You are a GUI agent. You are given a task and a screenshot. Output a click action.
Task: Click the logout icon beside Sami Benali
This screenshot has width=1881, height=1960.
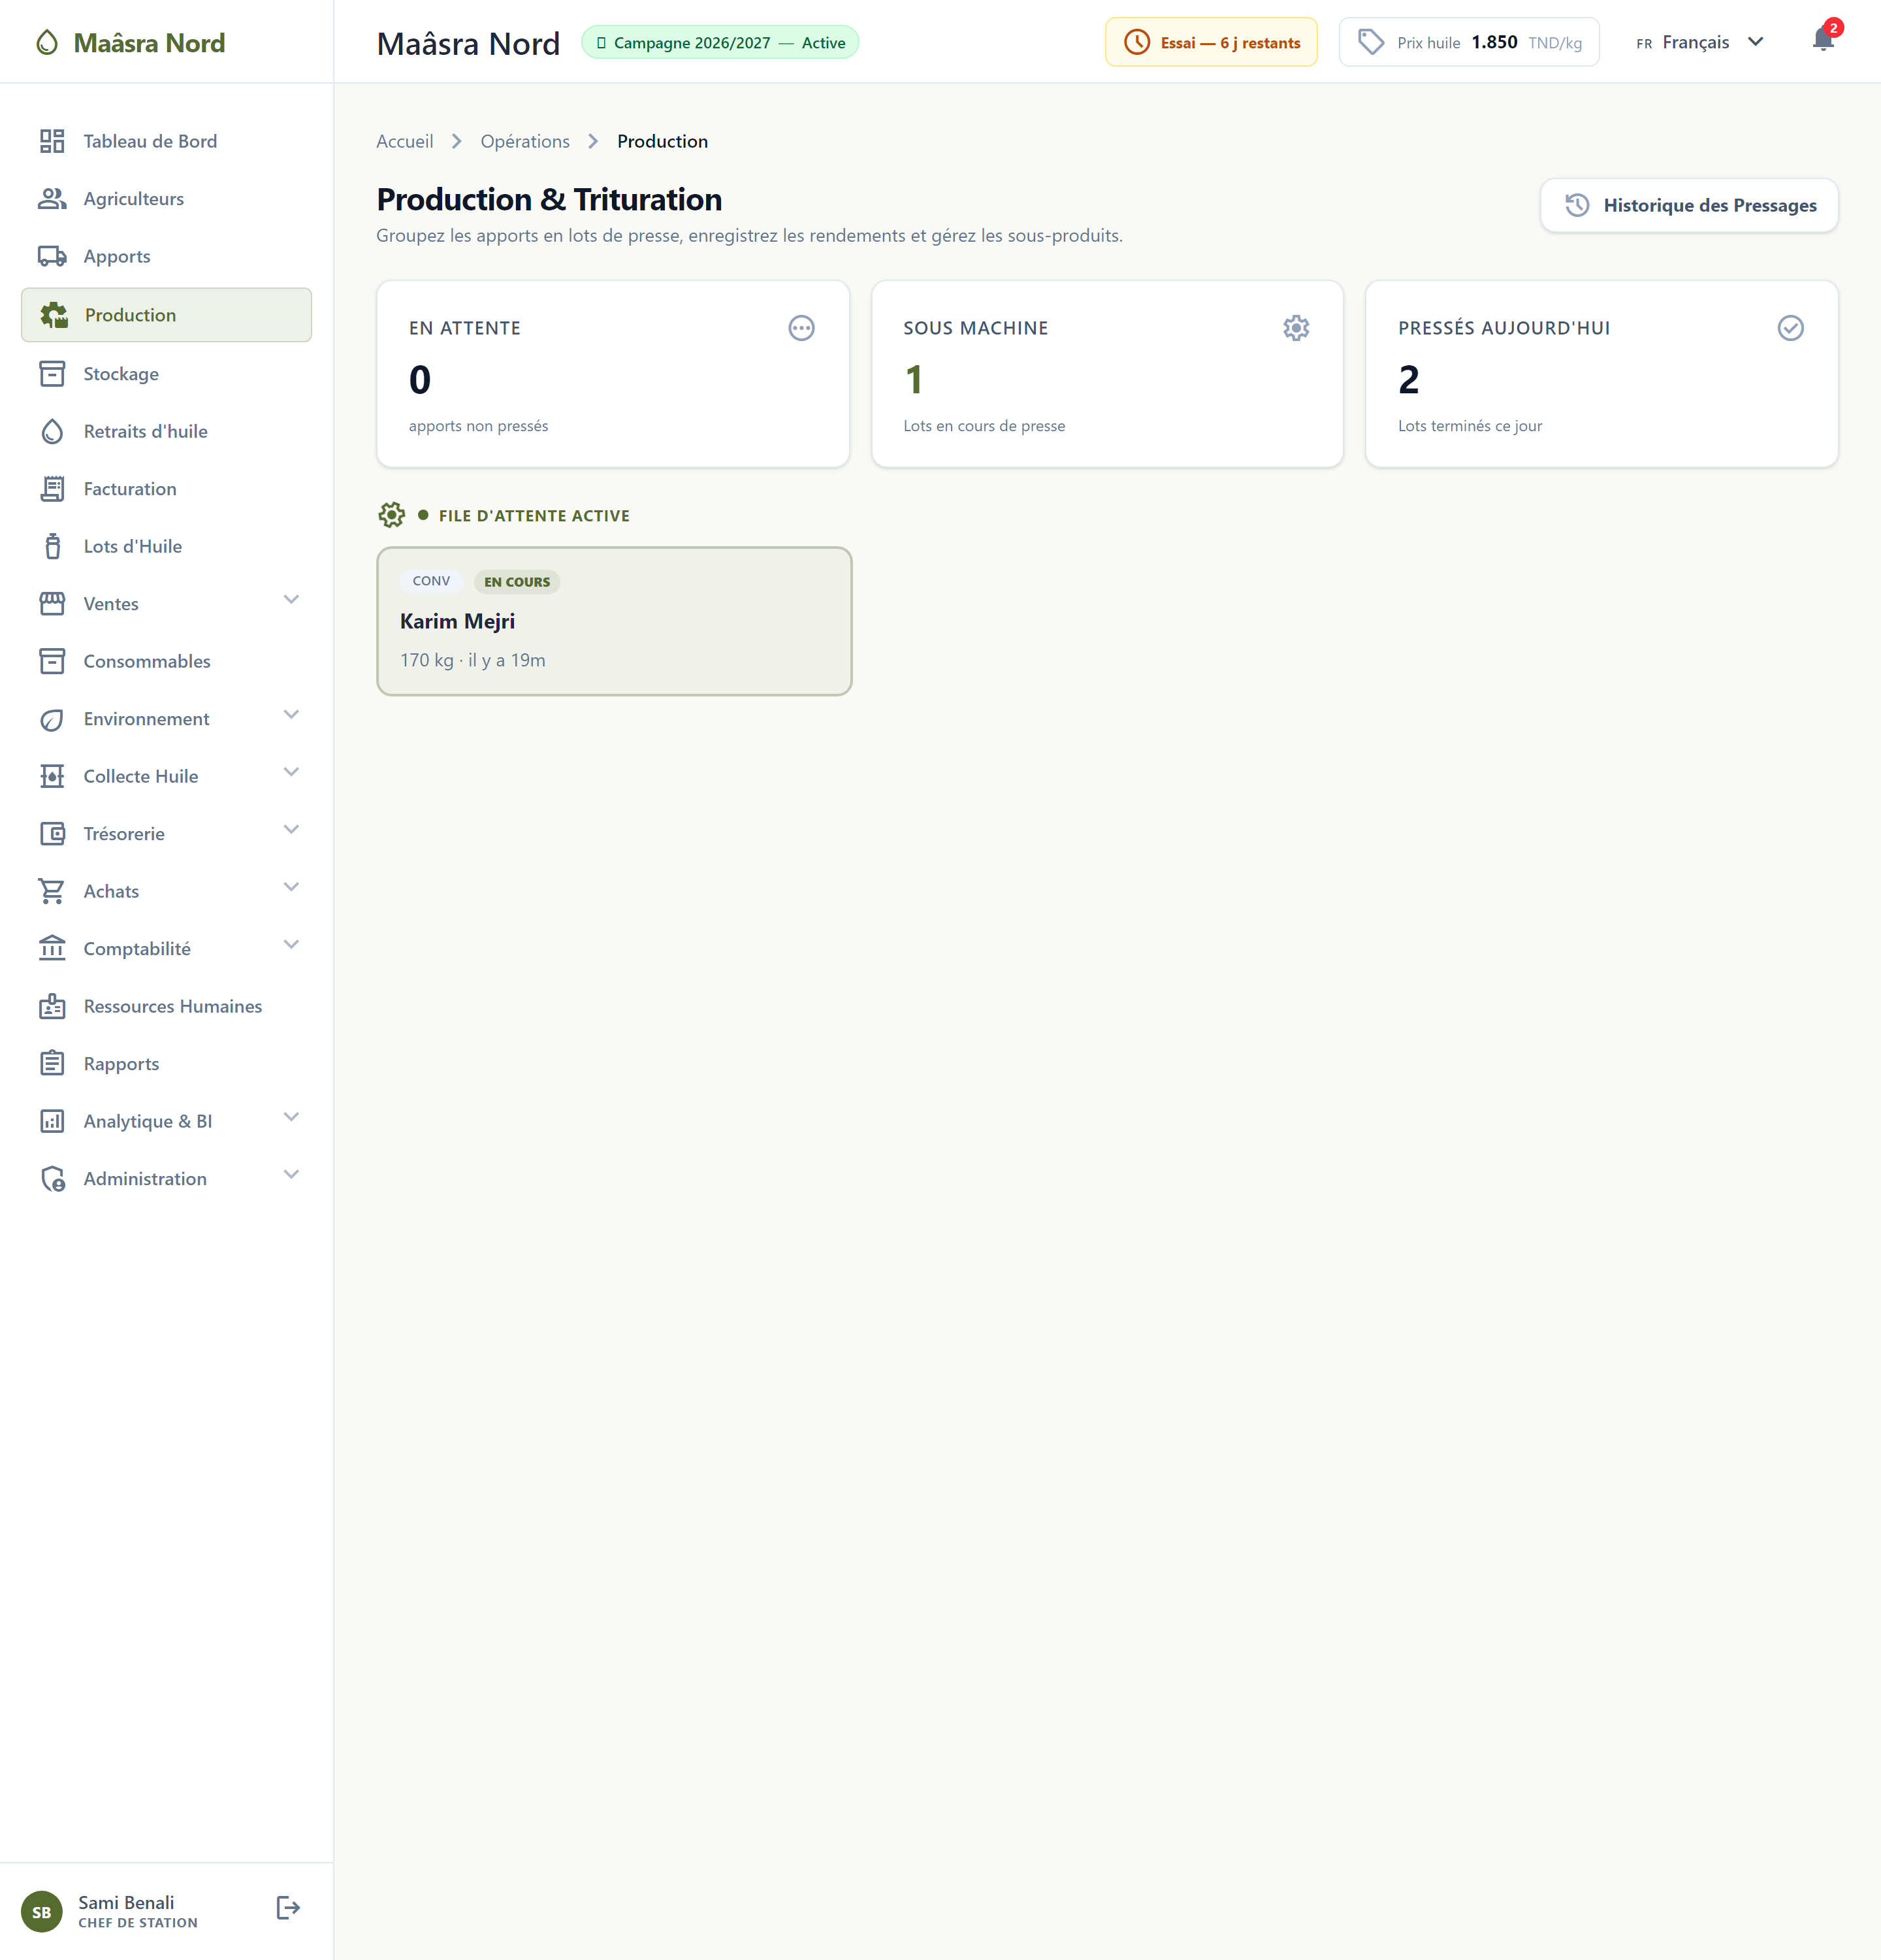(x=288, y=1908)
